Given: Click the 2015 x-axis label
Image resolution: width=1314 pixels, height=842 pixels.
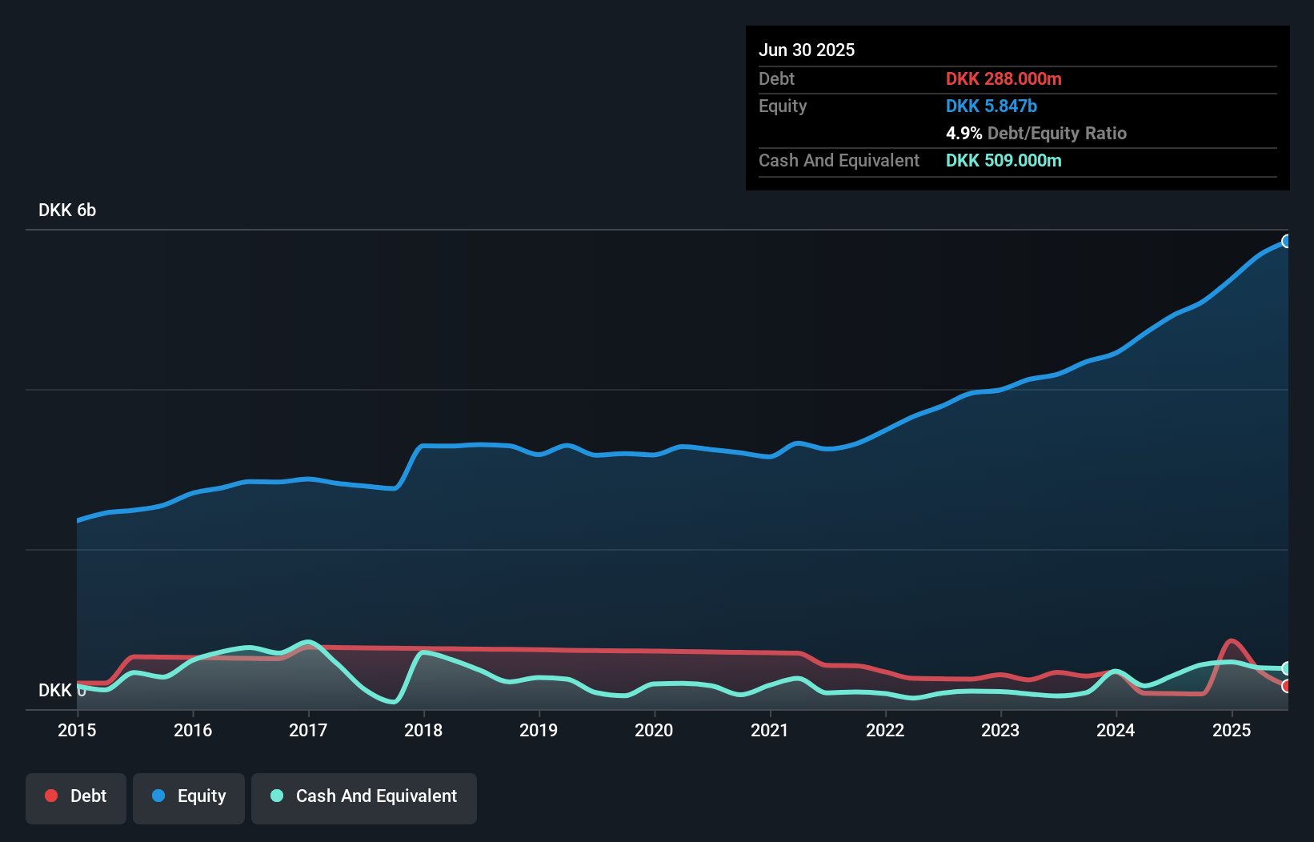Looking at the screenshot, I should (77, 730).
